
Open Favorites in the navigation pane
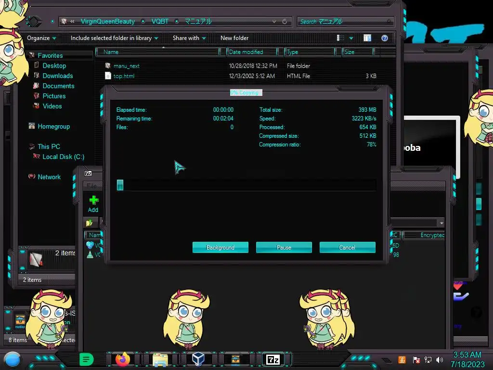(x=50, y=55)
